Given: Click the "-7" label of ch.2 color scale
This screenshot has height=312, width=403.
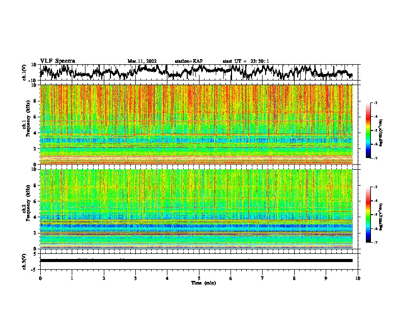Looking at the screenshot, I should point(376,242).
